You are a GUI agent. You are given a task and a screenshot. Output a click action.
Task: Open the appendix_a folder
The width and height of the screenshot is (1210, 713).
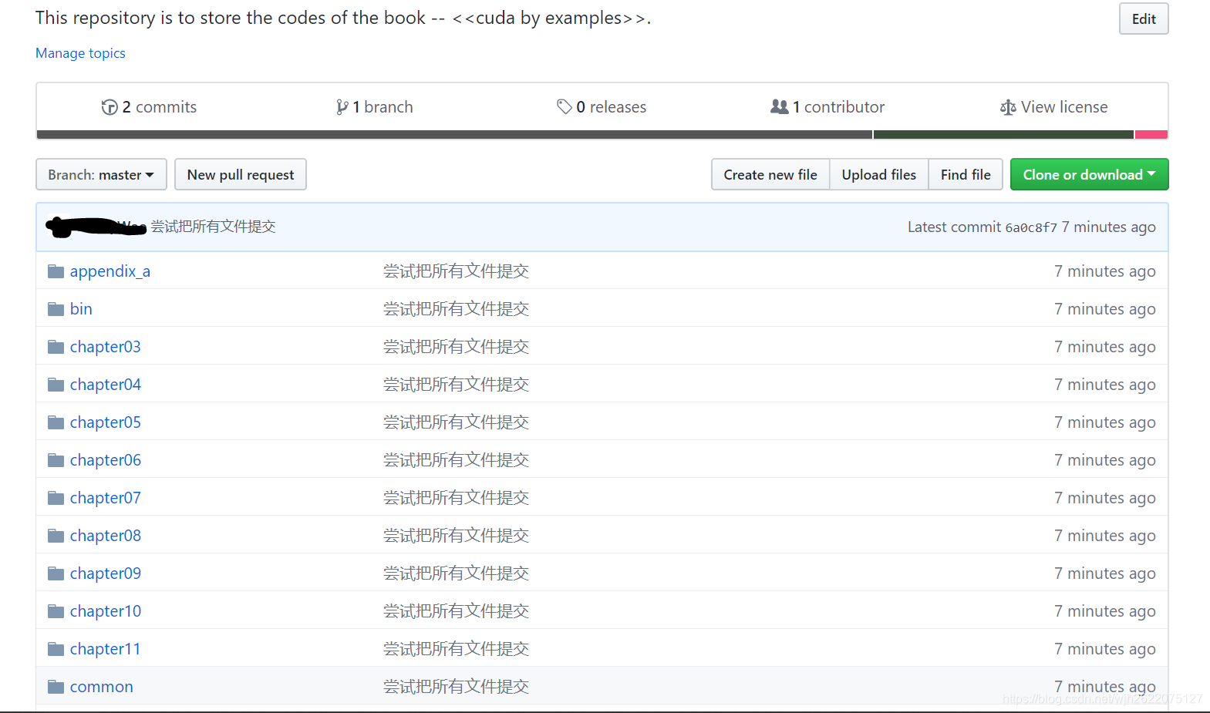pos(110,271)
